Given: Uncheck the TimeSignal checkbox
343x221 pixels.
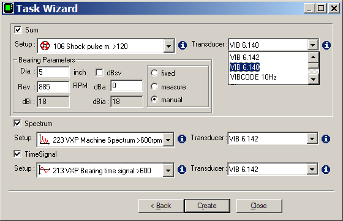Looking at the screenshot, I should [x=17, y=154].
